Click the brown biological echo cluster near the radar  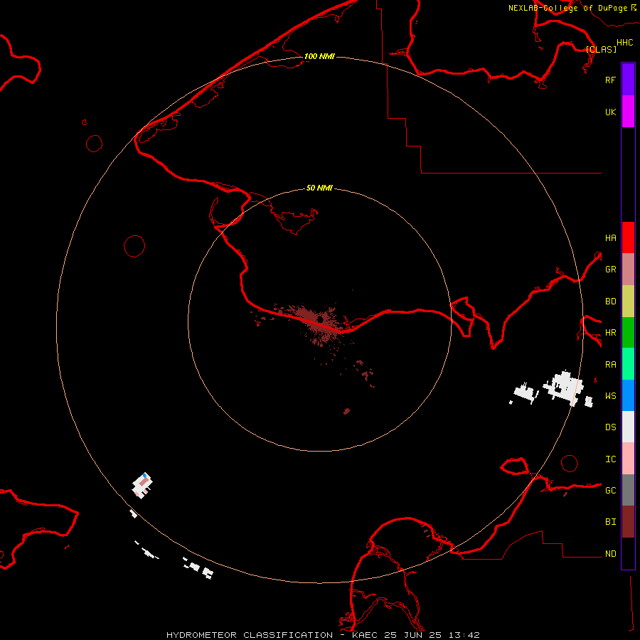[x=319, y=322]
